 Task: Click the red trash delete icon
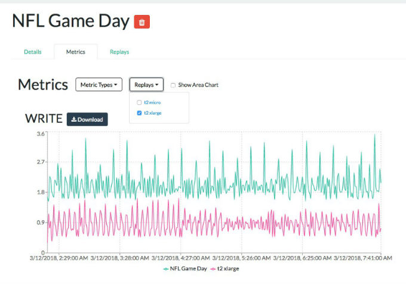coord(142,21)
